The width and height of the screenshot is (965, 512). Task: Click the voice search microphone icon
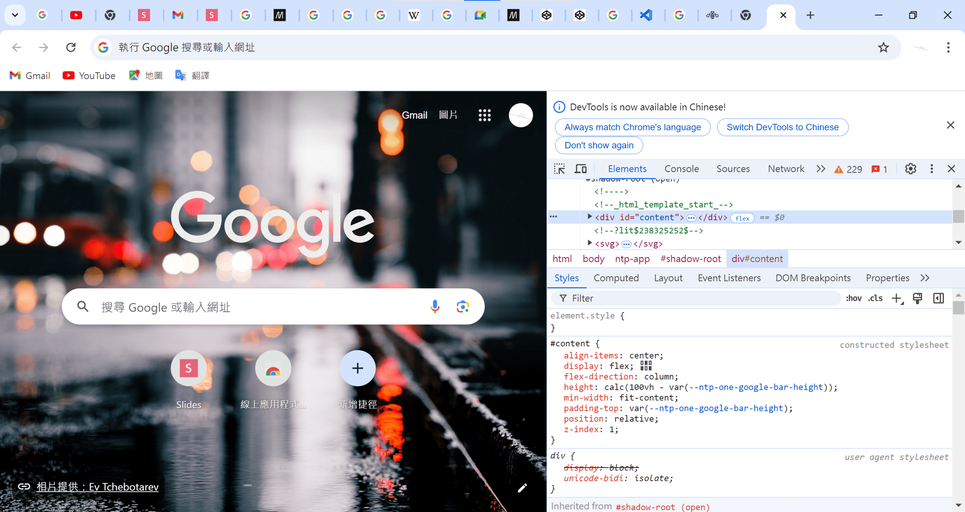435,307
